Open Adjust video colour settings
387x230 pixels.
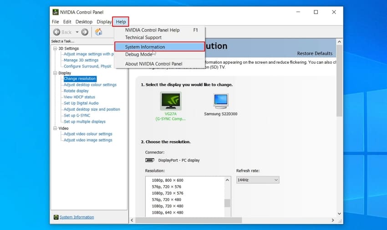point(88,134)
